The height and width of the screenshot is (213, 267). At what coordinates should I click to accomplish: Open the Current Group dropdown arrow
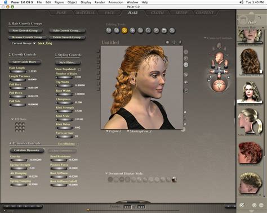point(34,43)
